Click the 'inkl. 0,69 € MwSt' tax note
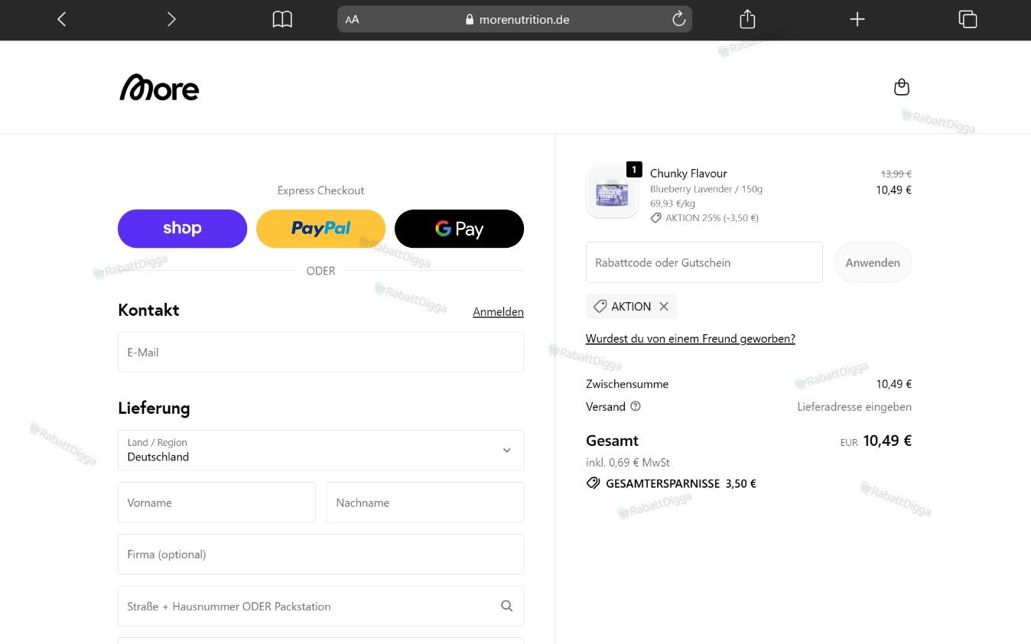Viewport: 1031px width, 644px height. pos(628,463)
